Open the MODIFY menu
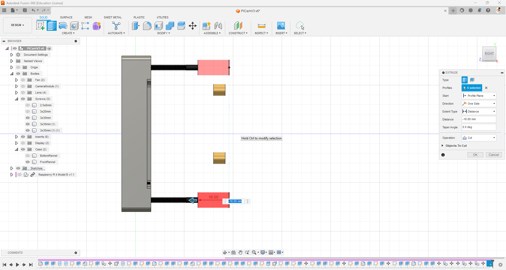This screenshot has width=506, height=270. click(163, 33)
